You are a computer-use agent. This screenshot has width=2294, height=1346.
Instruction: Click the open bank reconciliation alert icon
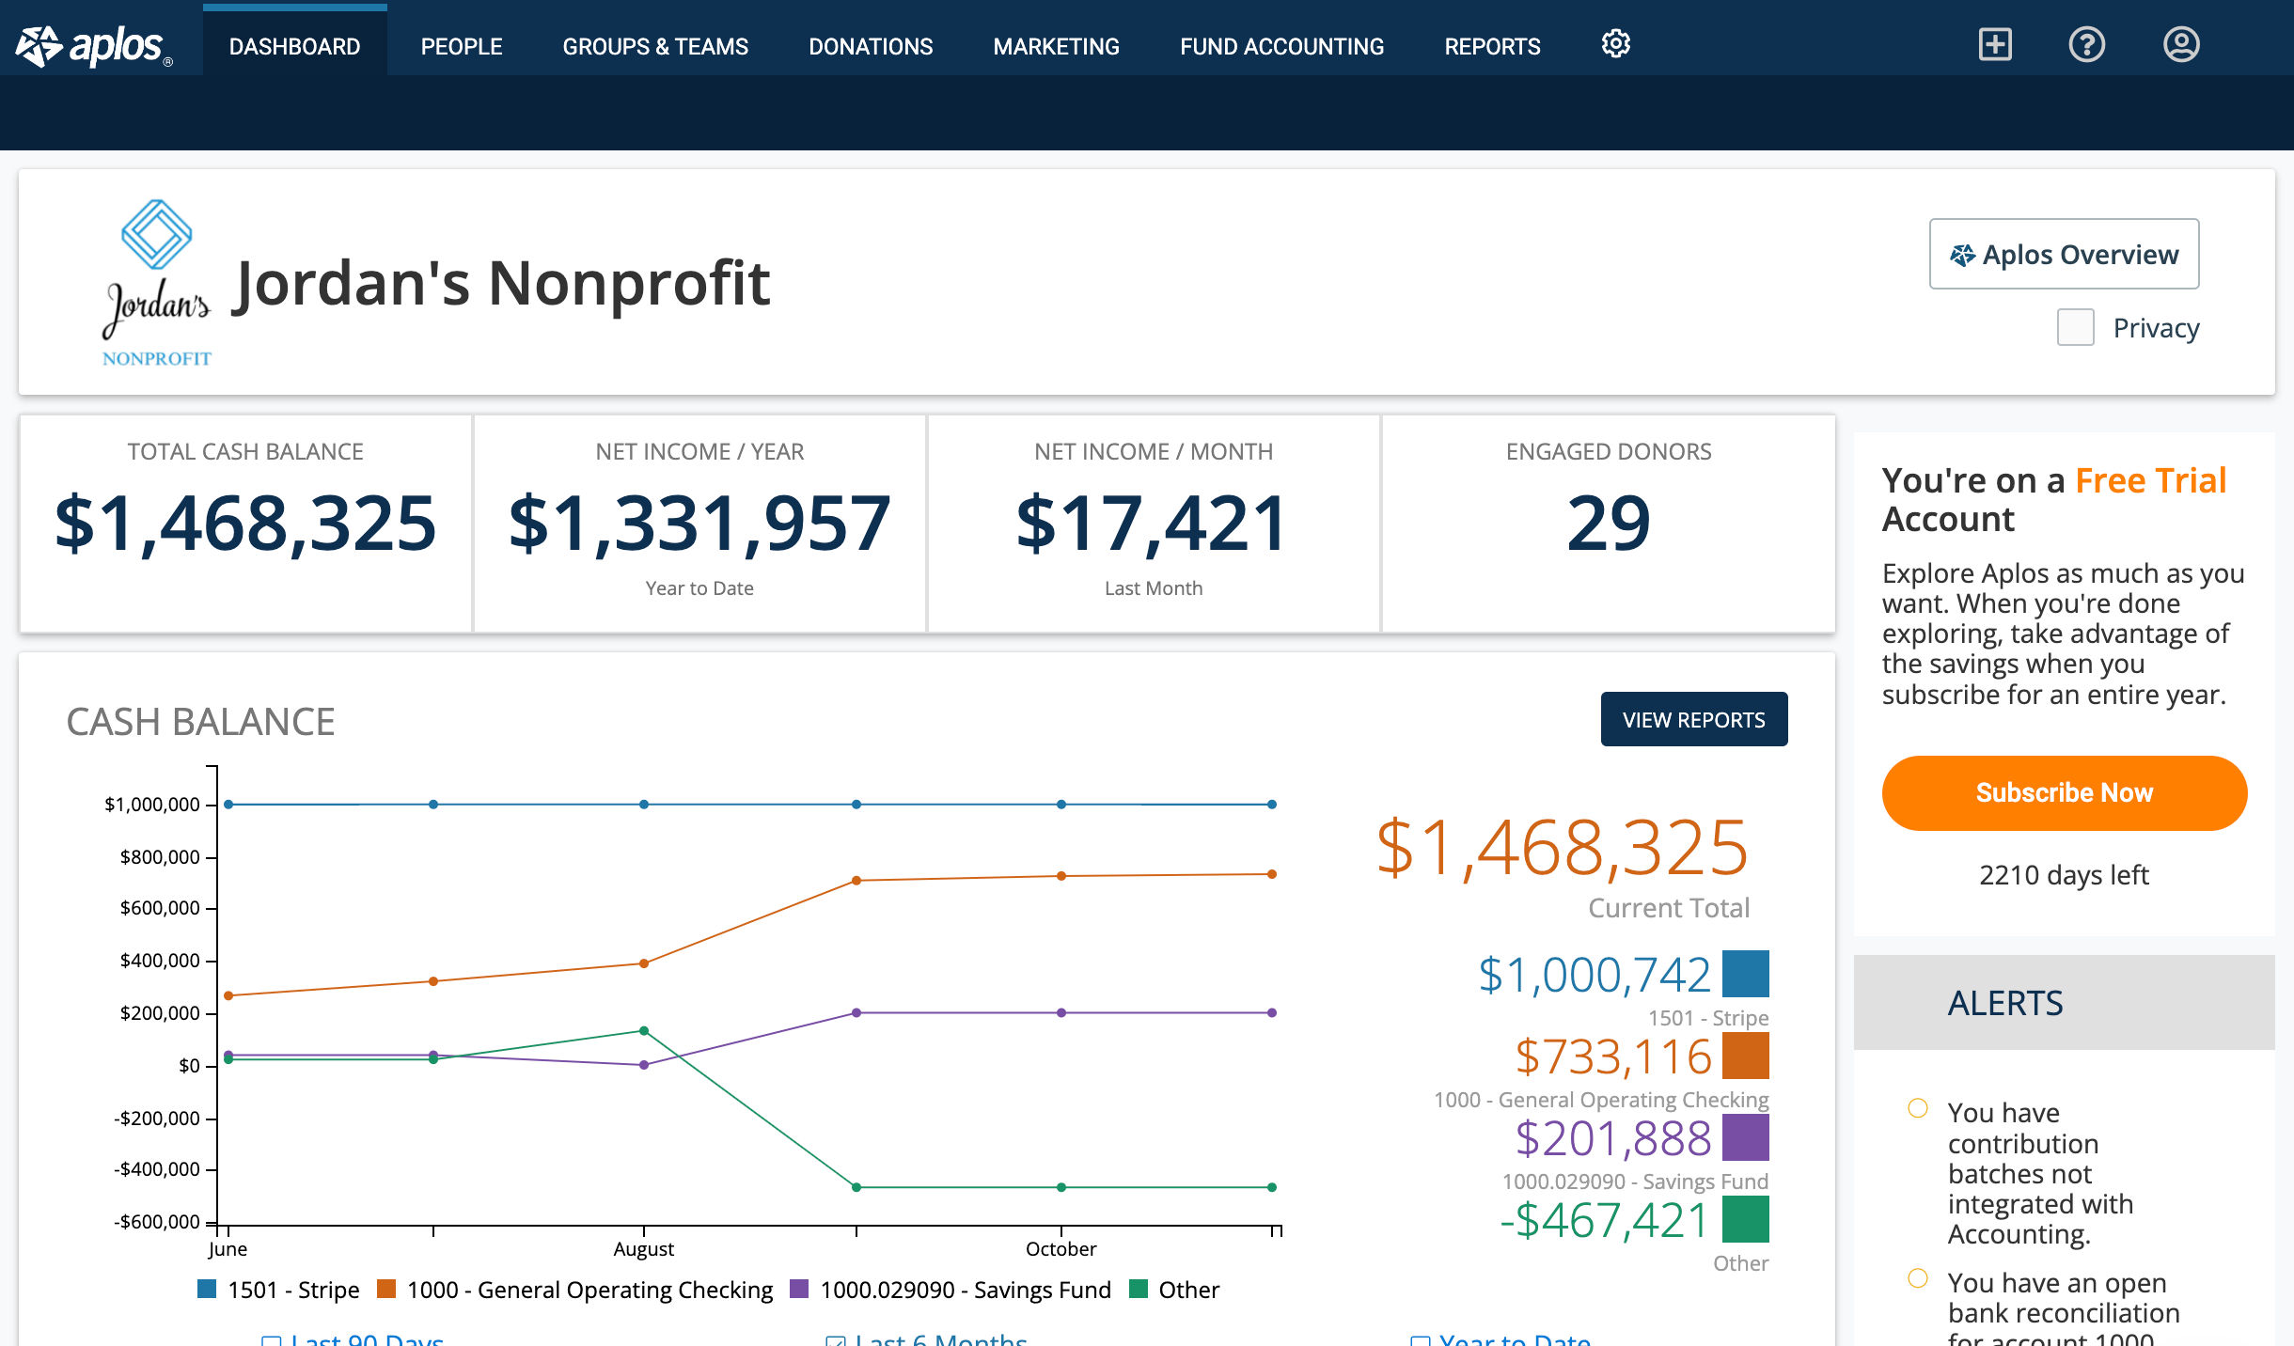(1917, 1278)
